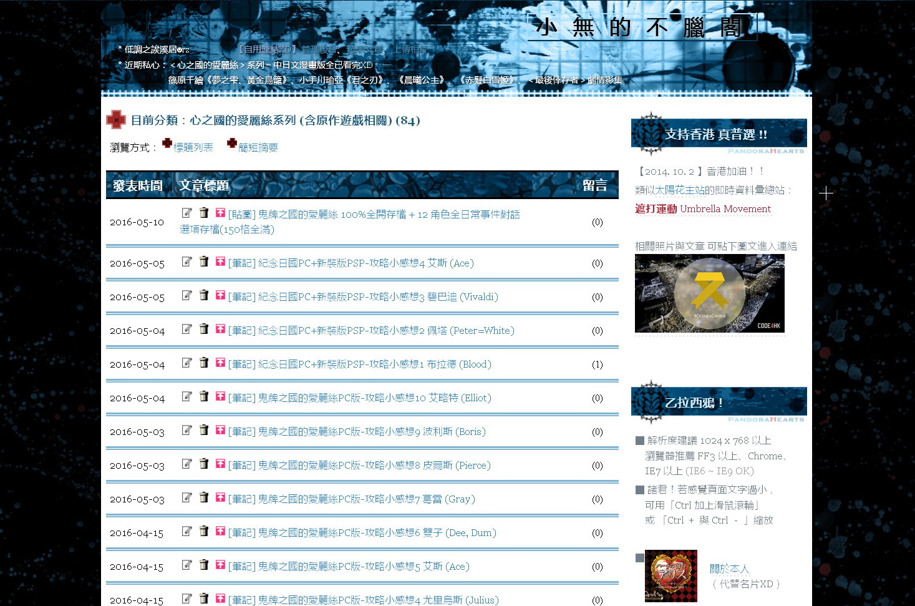
Task: Pin the 布拉德 (Blood) post to top
Action: 220,363
